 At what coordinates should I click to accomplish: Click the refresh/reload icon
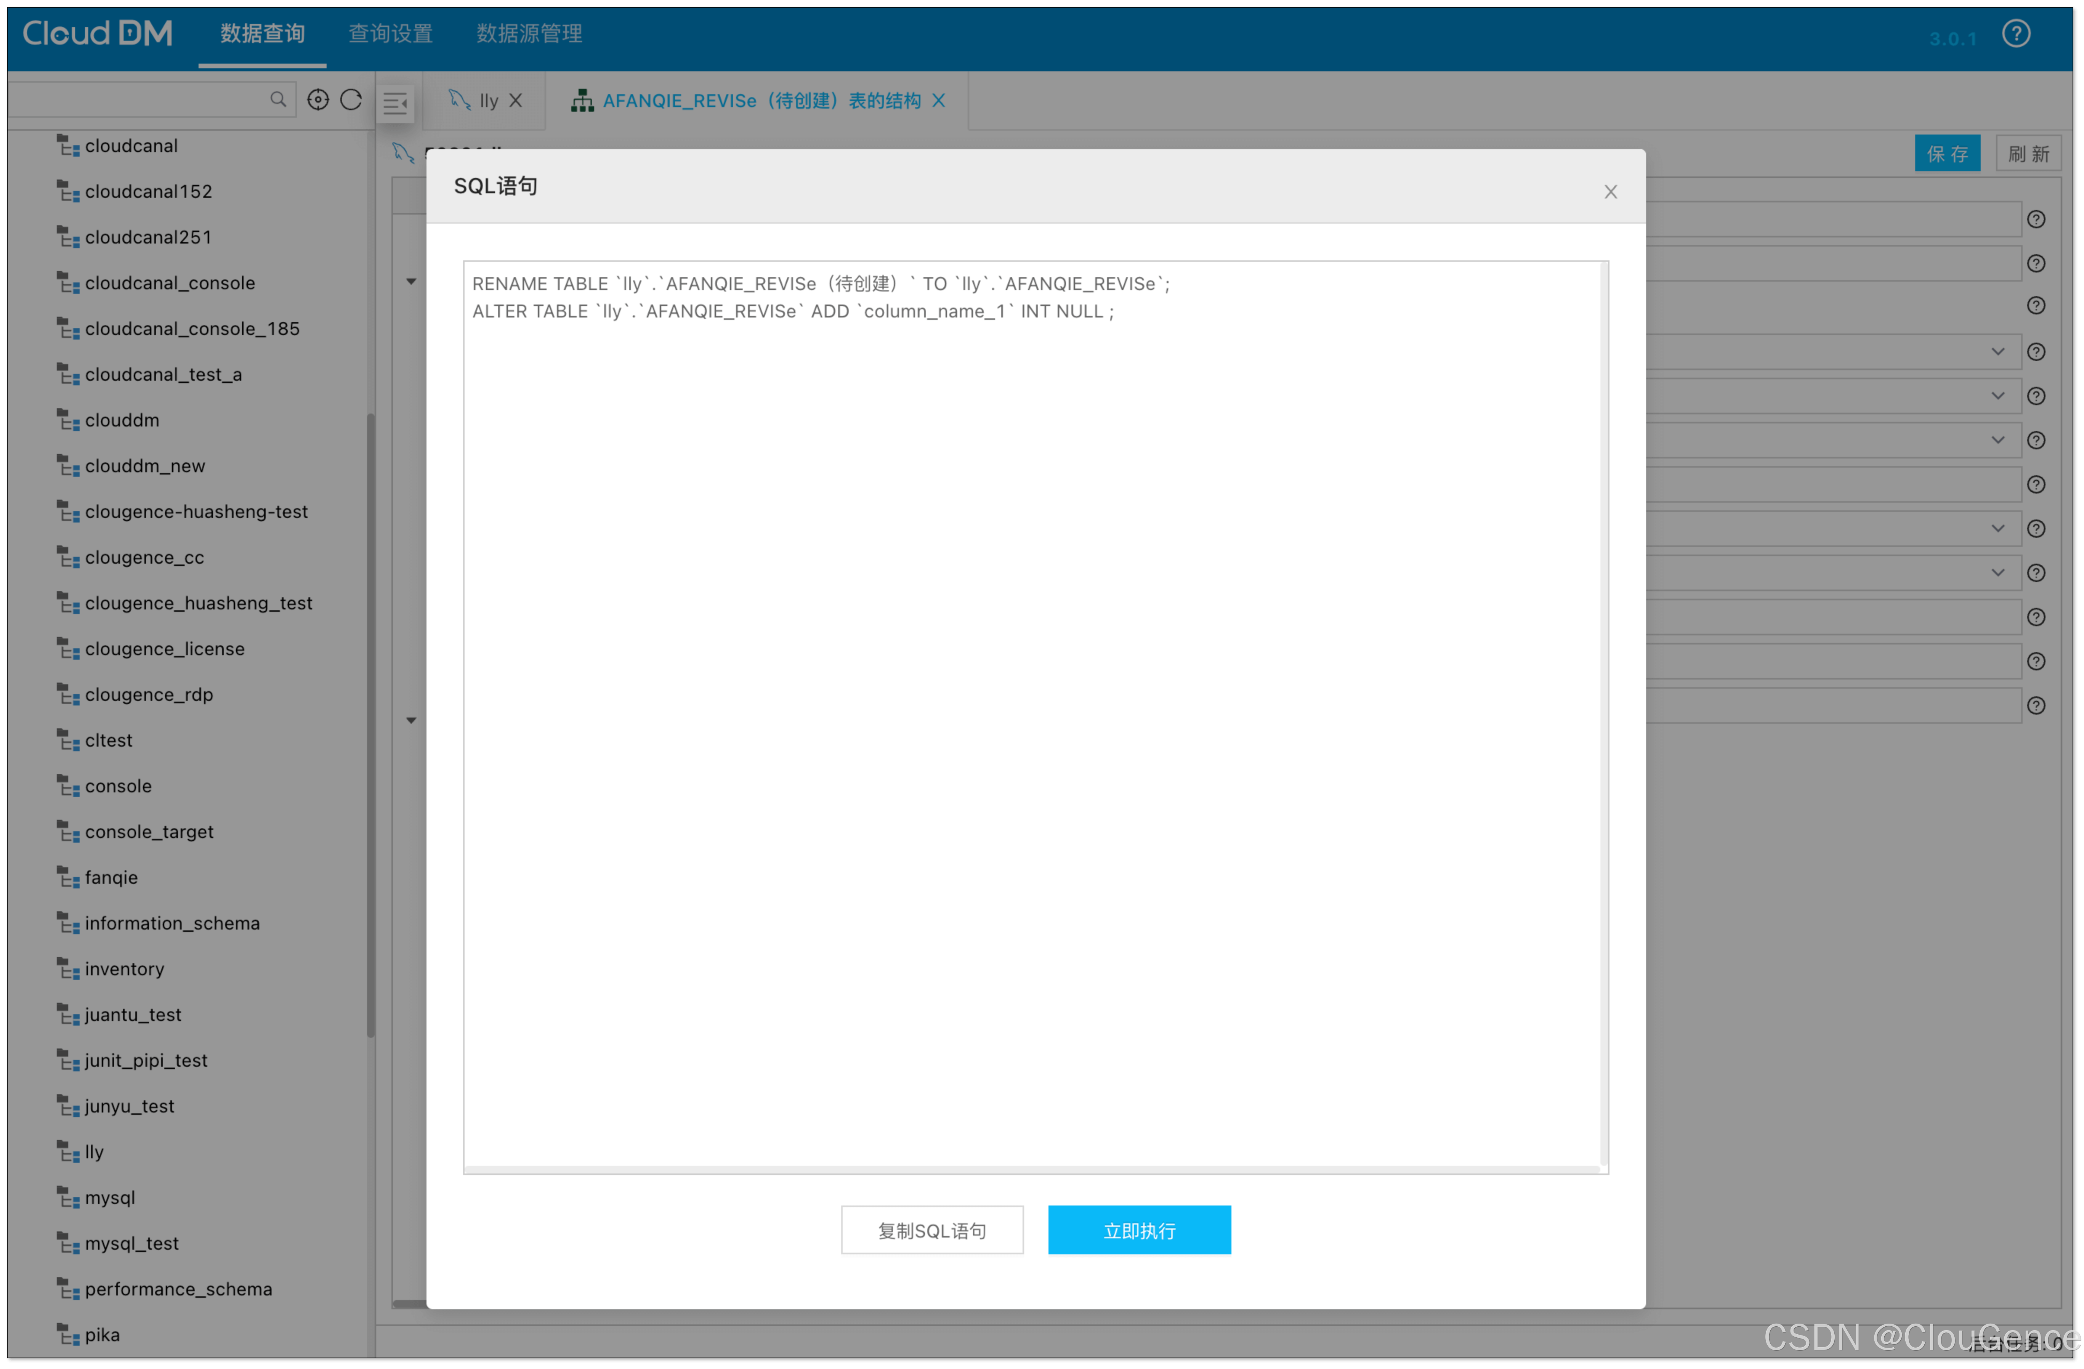(x=350, y=99)
